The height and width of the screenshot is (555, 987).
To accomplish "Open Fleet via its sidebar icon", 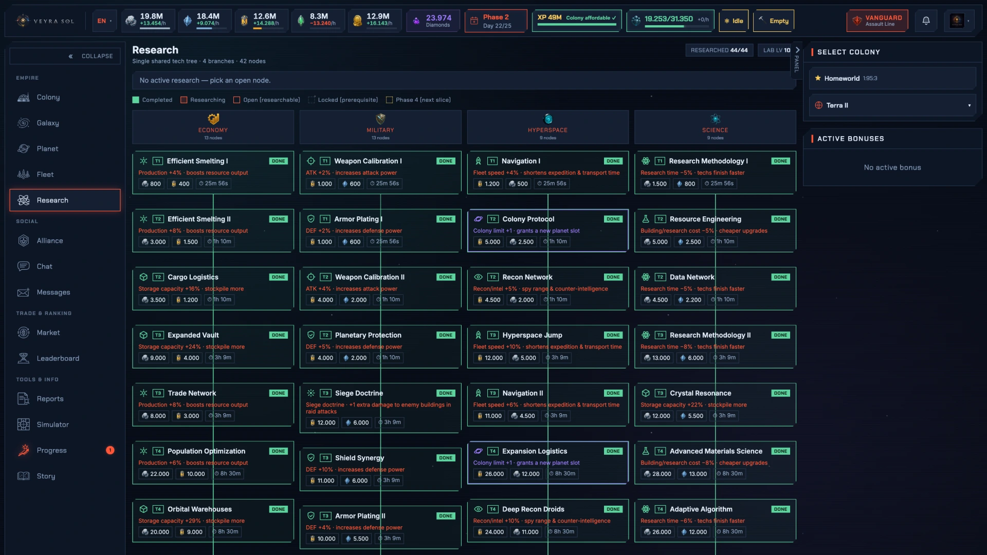I will (x=24, y=175).
